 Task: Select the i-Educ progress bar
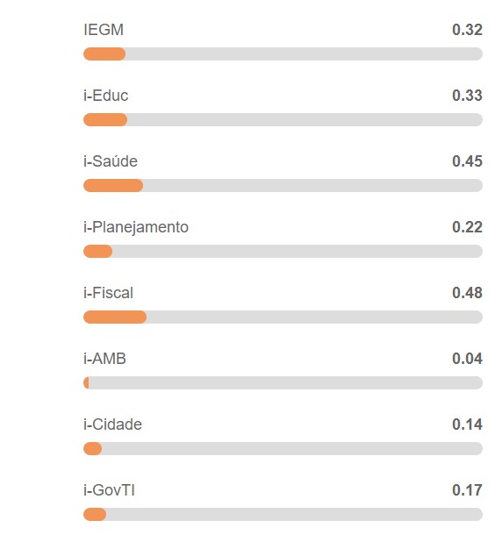[x=283, y=119]
